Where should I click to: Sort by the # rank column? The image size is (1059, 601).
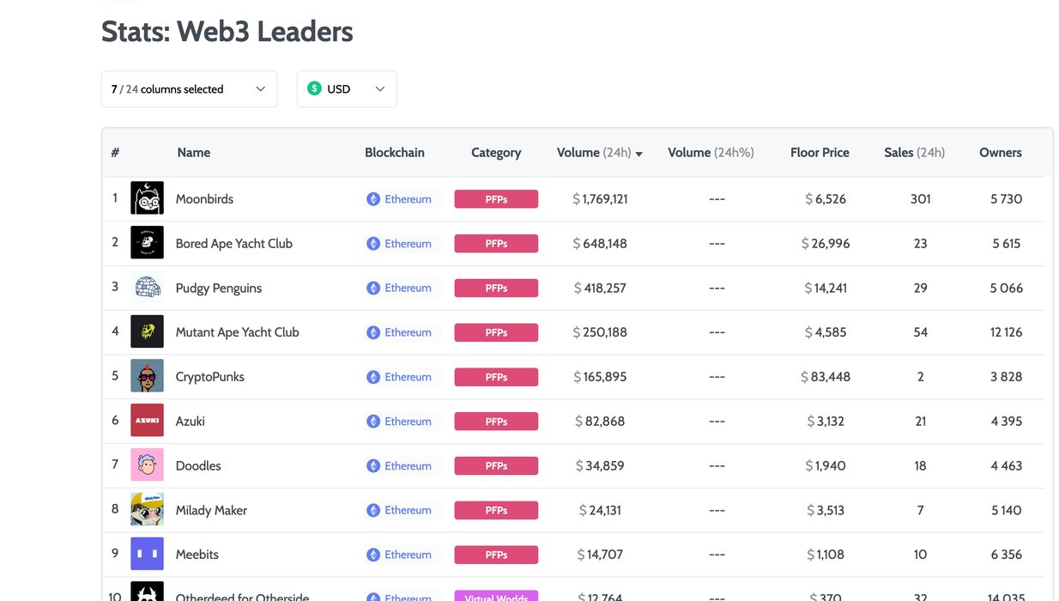(115, 152)
